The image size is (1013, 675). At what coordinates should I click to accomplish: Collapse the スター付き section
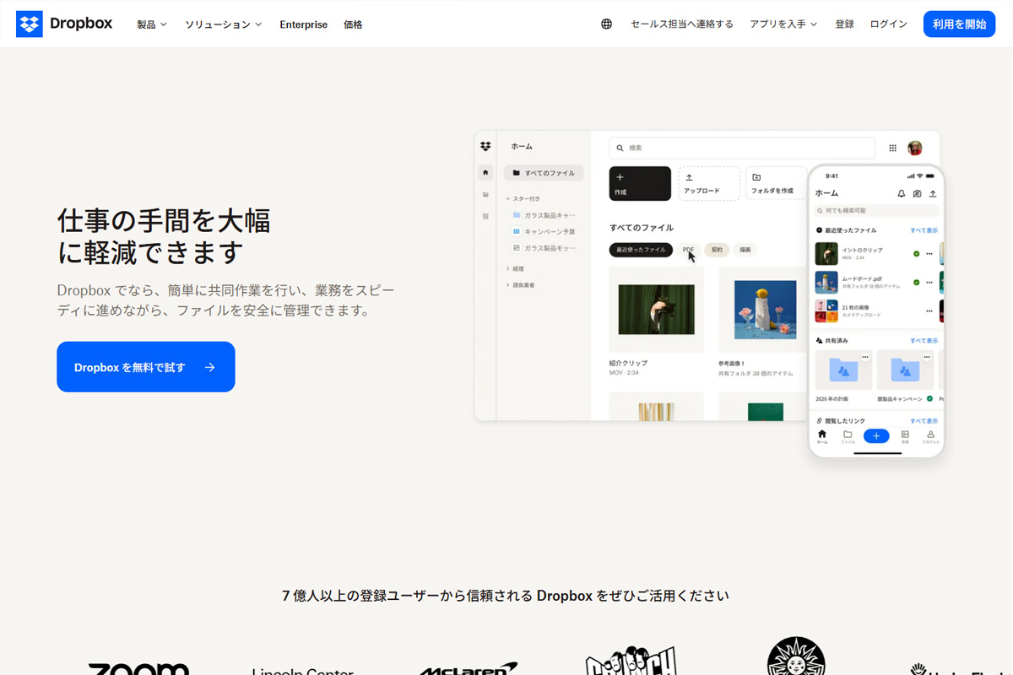523,199
